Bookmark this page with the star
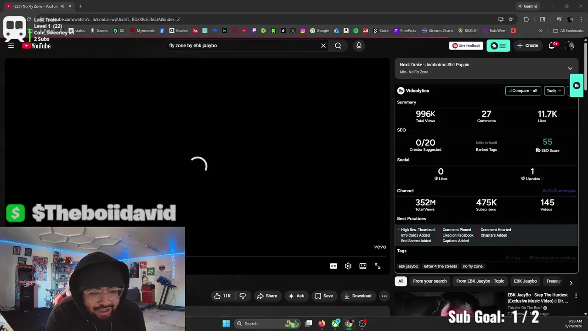This screenshot has height=331, width=588. tap(511, 19)
